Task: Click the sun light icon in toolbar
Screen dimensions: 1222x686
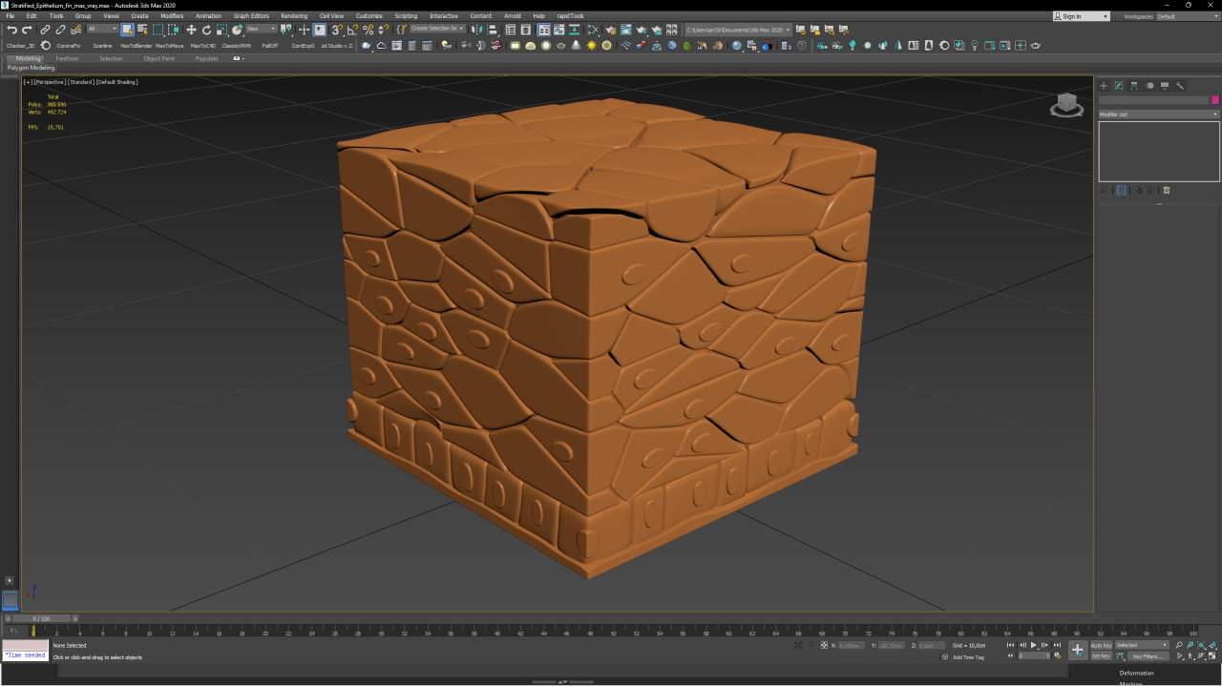Action: tap(592, 45)
